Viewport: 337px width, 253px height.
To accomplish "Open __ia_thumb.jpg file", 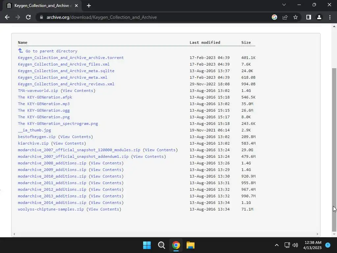I will [x=34, y=130].
